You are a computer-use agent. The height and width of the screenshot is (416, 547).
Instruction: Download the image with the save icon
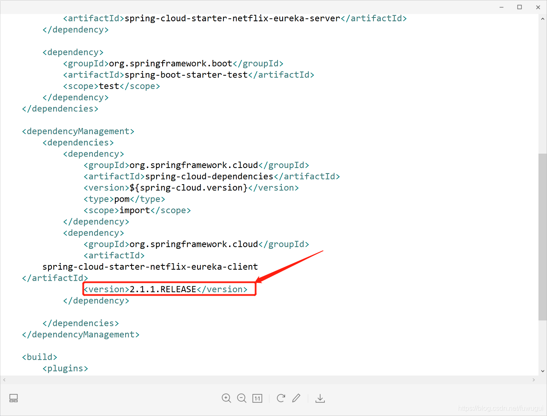tap(320, 398)
